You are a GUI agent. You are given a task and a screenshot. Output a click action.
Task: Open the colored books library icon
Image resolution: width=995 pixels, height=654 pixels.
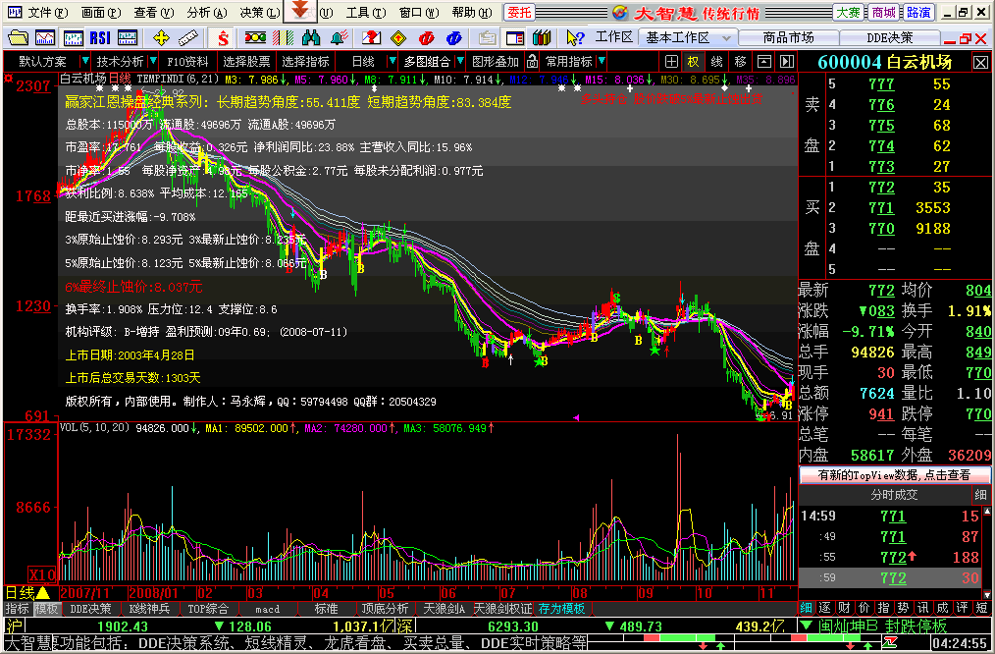pyautogui.click(x=541, y=37)
